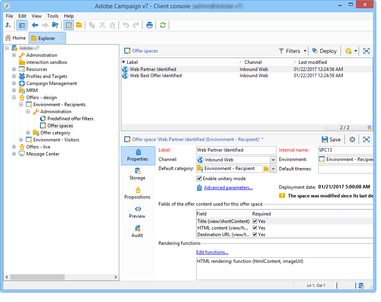The image size is (381, 302).
Task: Expand the Offer category node
Action: (28, 133)
